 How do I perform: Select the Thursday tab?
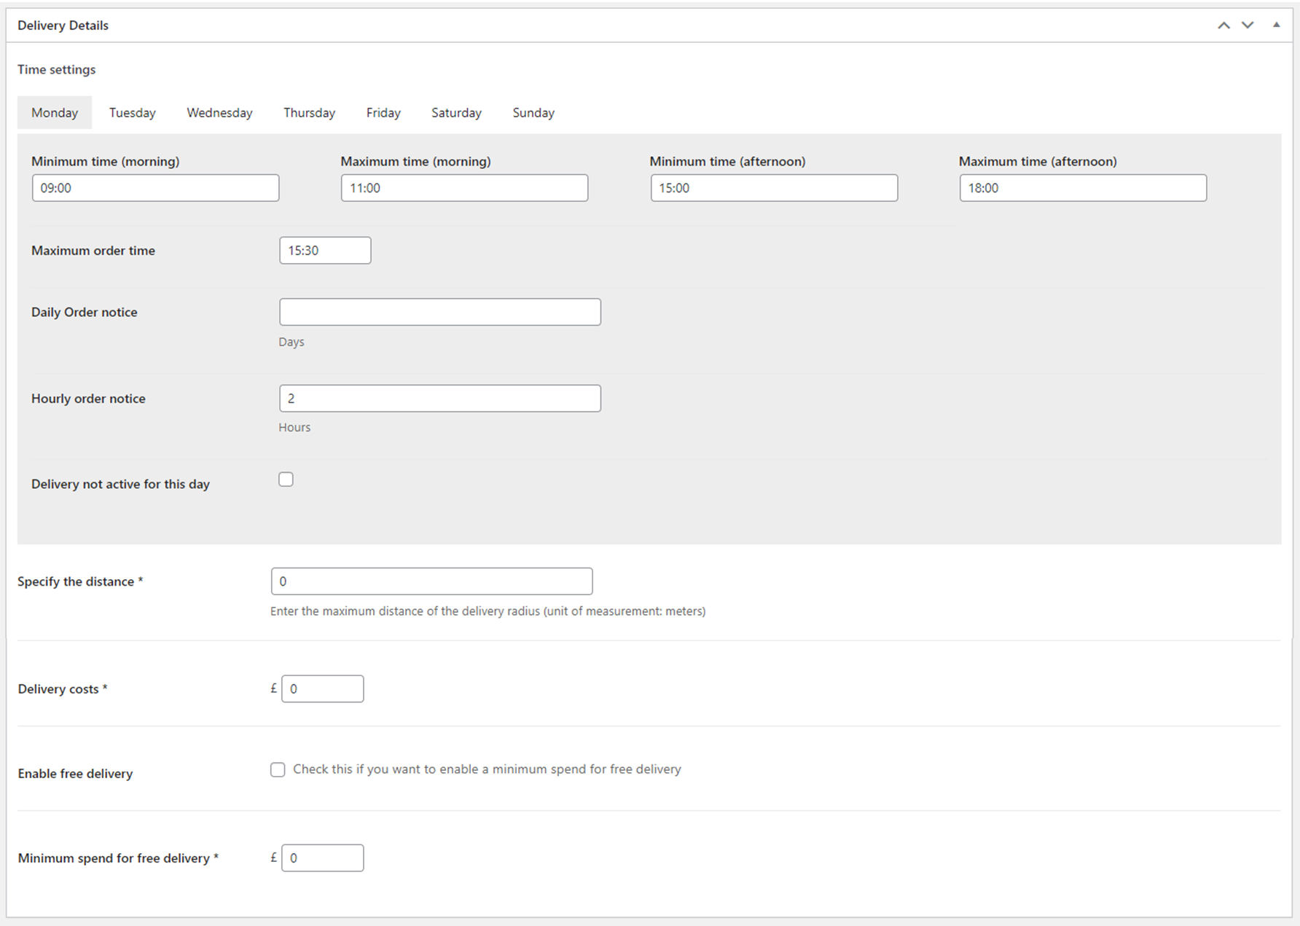[x=309, y=113]
